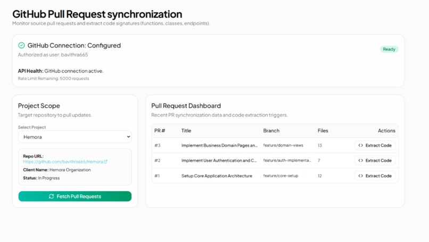This screenshot has height=242, width=429.
Task: Select the #3 PR number cell
Action: [158, 145]
